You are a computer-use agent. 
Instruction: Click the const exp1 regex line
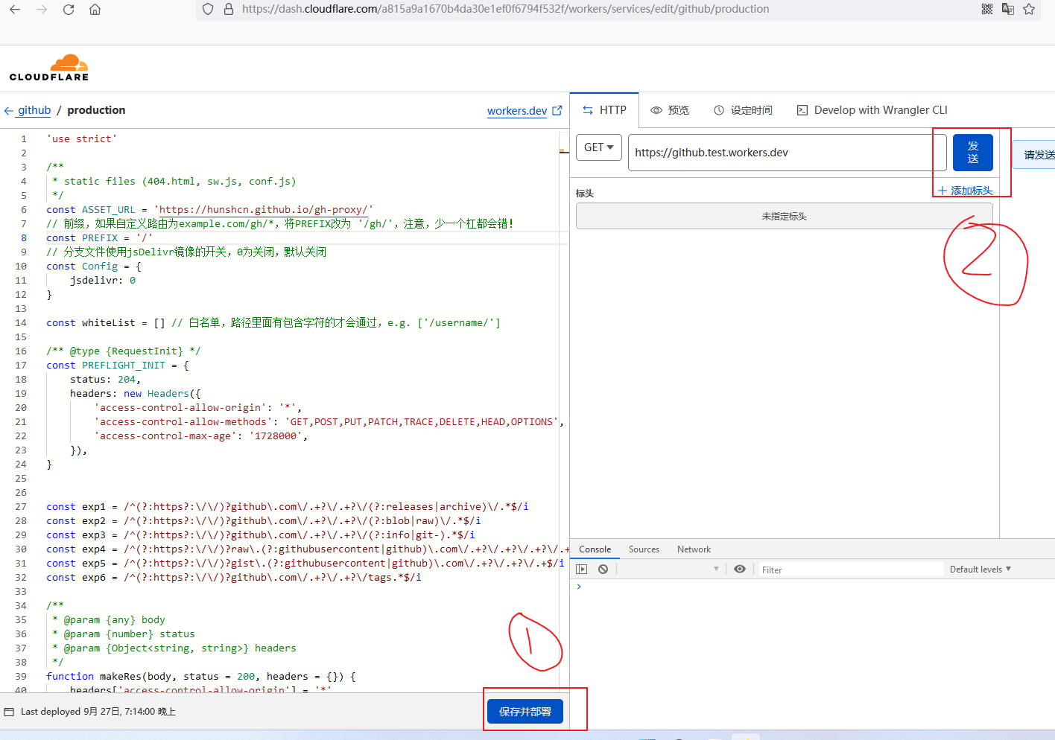click(x=288, y=507)
